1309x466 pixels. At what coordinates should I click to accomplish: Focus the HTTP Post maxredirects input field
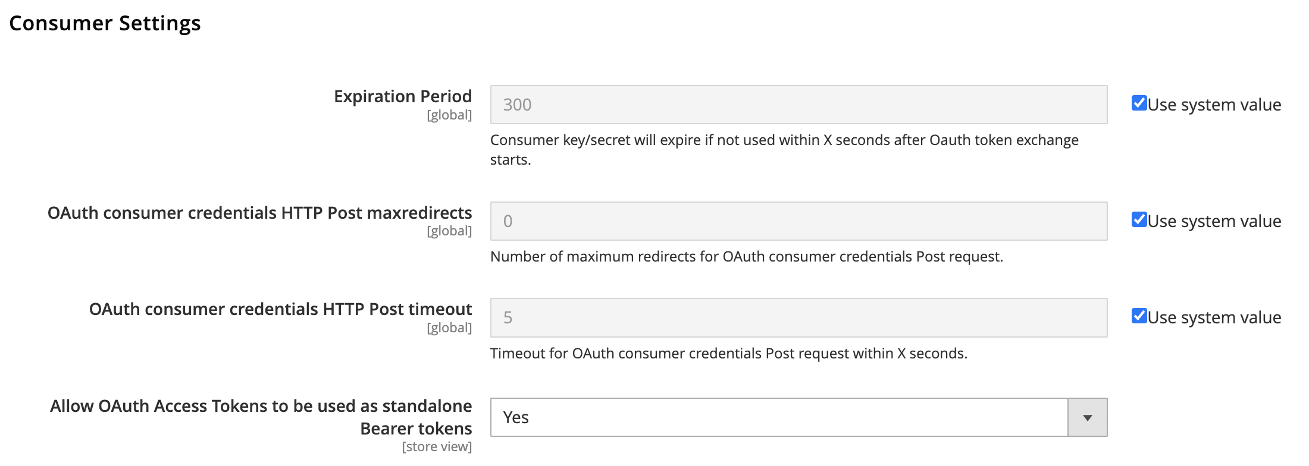pyautogui.click(x=798, y=221)
